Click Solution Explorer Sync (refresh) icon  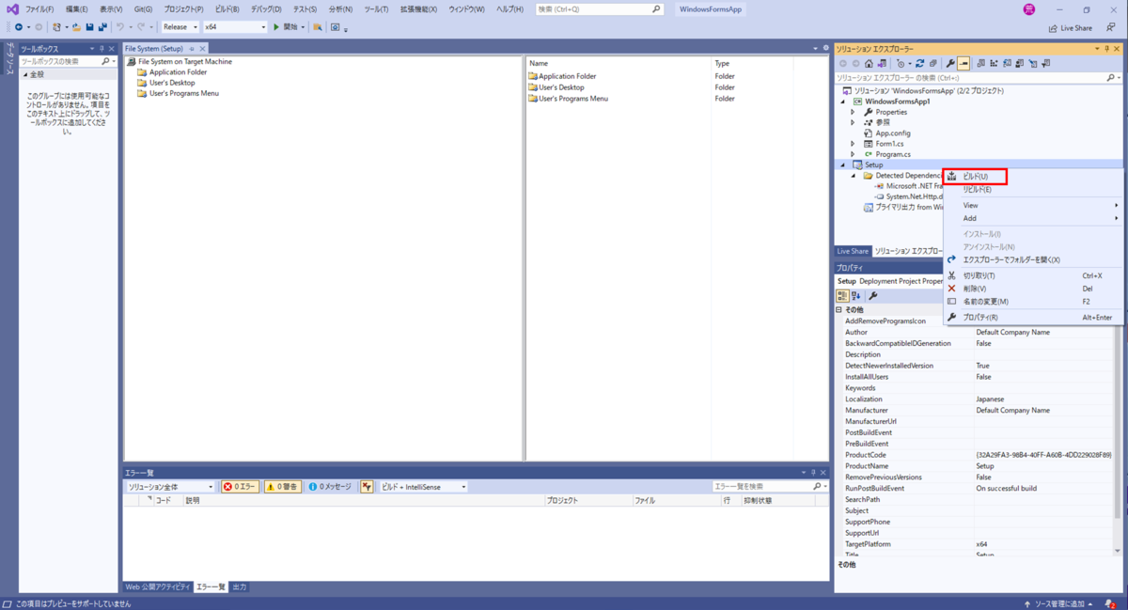919,63
